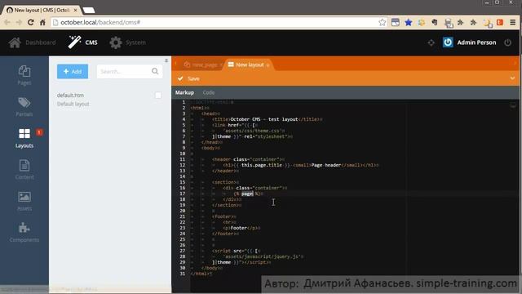This screenshot has height=294, width=522.
Task: Click Layouts notification badge
Action: point(39,132)
